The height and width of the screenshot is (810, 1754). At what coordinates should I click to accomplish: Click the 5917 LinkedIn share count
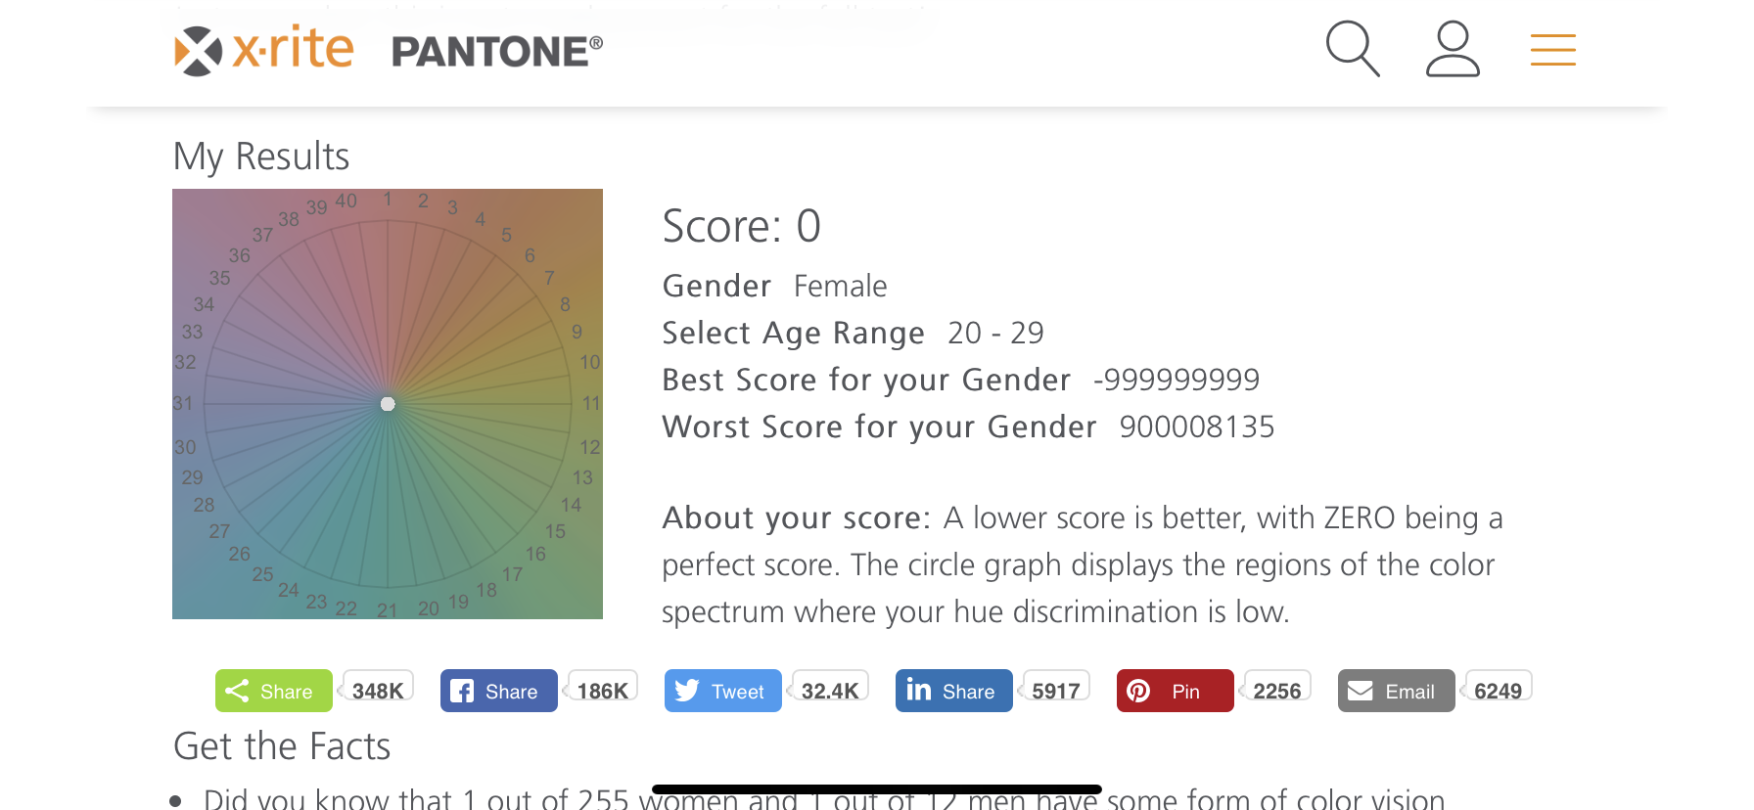coord(1055,690)
